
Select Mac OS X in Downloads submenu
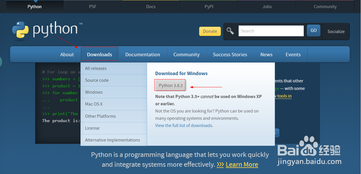(94, 104)
